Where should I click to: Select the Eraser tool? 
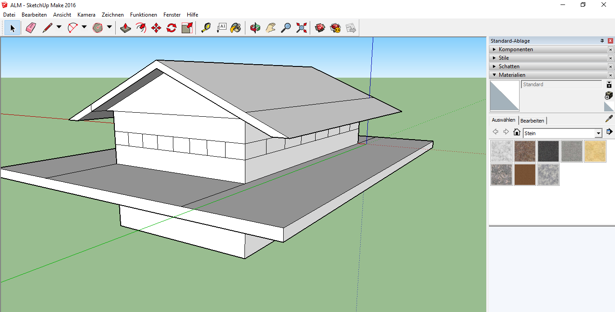(x=31, y=28)
